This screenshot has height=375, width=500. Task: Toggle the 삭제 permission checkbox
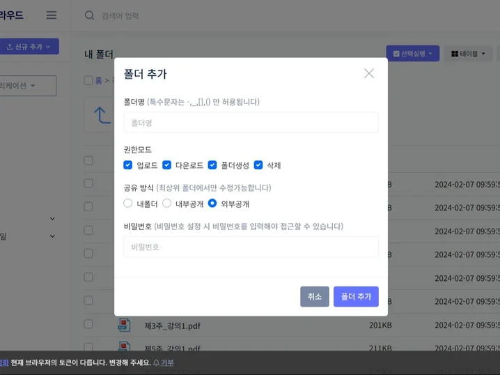click(x=258, y=165)
